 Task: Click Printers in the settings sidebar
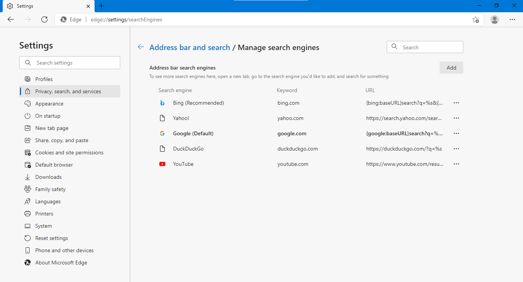click(x=70, y=214)
